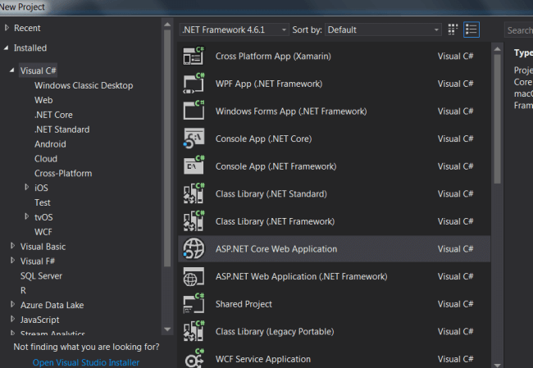The width and height of the screenshot is (533, 368).
Task: Select 'WPF App (.NET Framework)' template name
Action: (269, 84)
